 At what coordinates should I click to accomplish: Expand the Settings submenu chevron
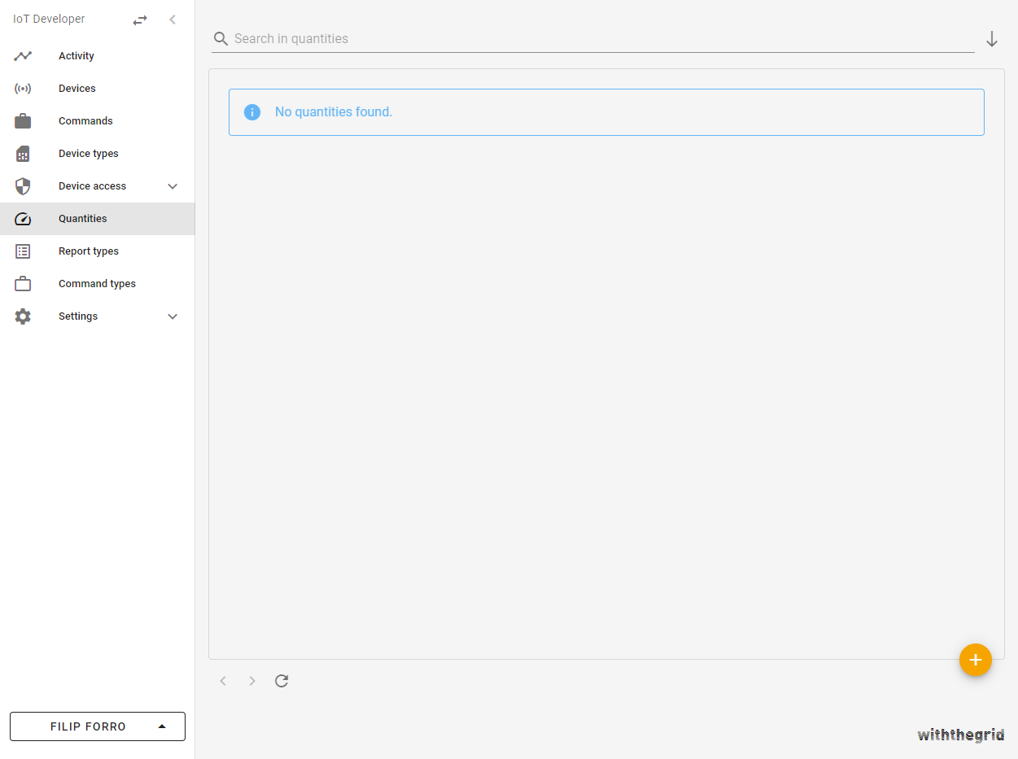[173, 316]
